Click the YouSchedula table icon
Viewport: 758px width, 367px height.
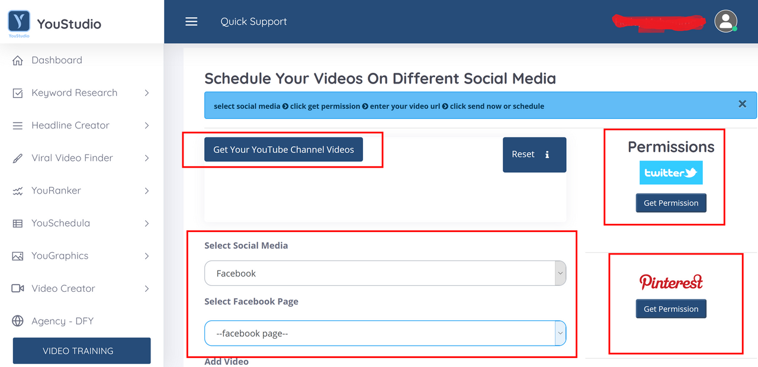point(18,223)
